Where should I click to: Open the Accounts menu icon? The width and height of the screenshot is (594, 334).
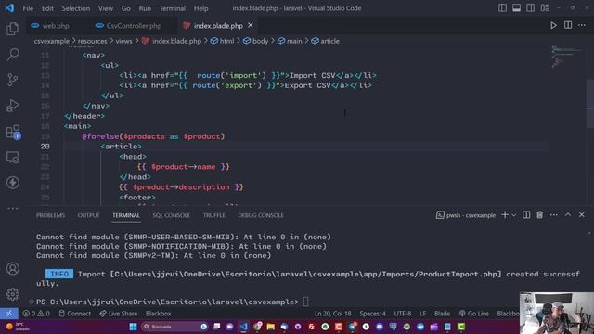[x=12, y=268]
